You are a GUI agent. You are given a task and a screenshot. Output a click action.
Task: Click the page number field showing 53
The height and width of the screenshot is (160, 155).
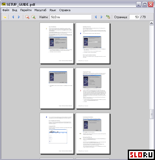coord(134,17)
